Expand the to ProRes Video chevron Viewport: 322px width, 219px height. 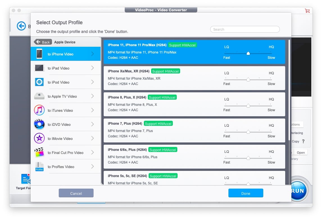coord(93,167)
